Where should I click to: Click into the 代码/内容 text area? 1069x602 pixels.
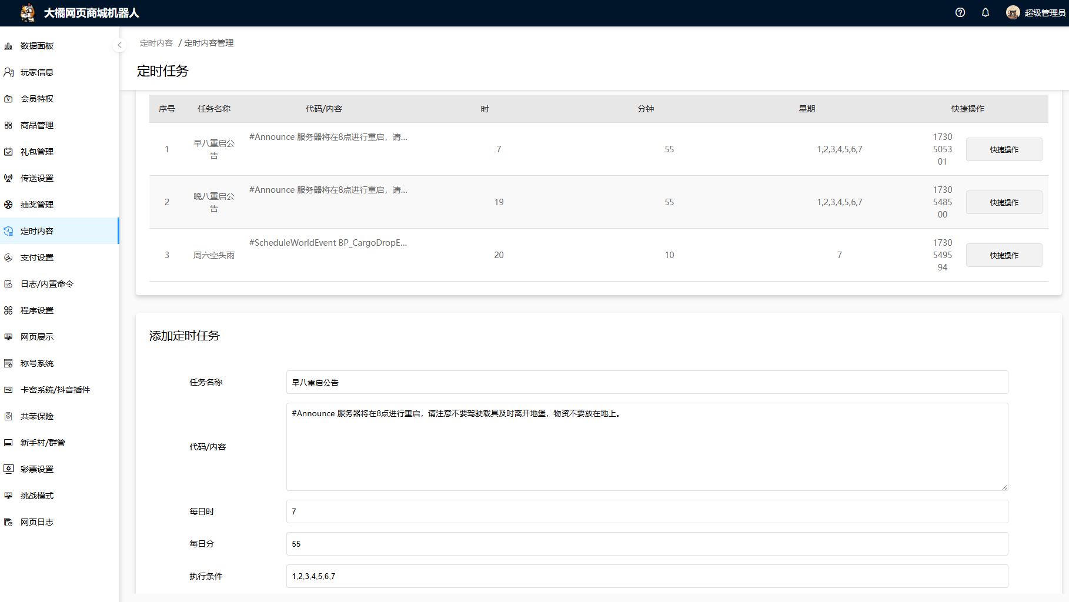pos(647,447)
